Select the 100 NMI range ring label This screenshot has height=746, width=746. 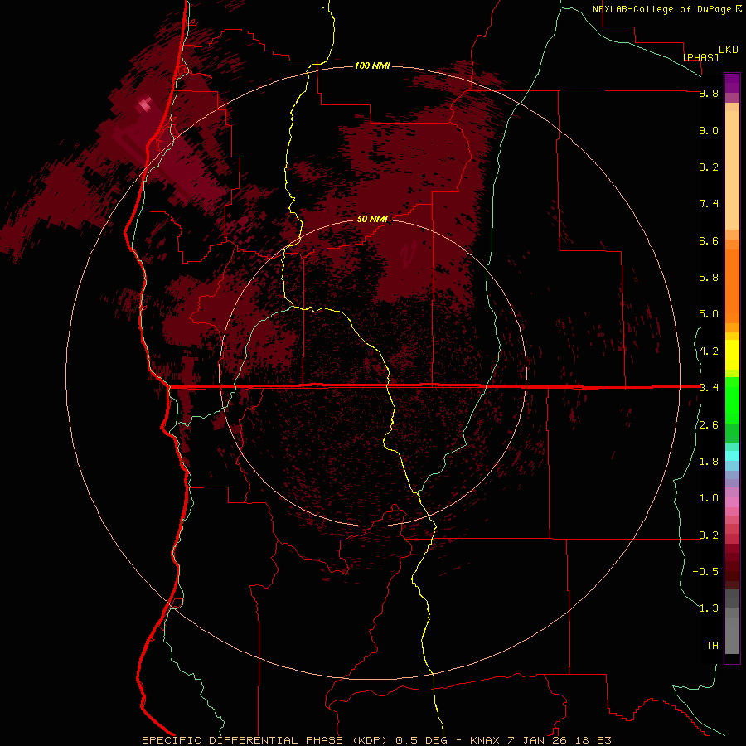coord(372,65)
